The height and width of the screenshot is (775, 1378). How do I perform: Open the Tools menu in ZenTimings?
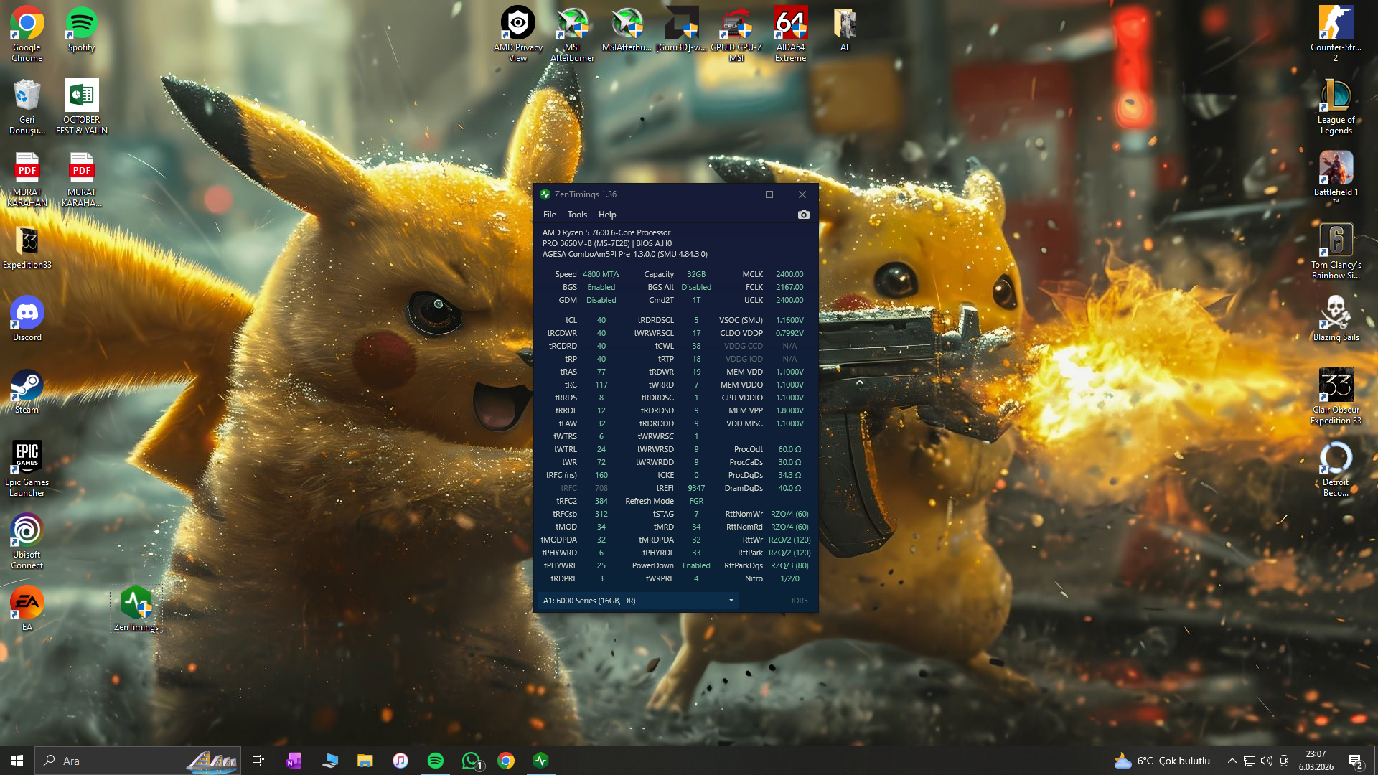tap(577, 215)
